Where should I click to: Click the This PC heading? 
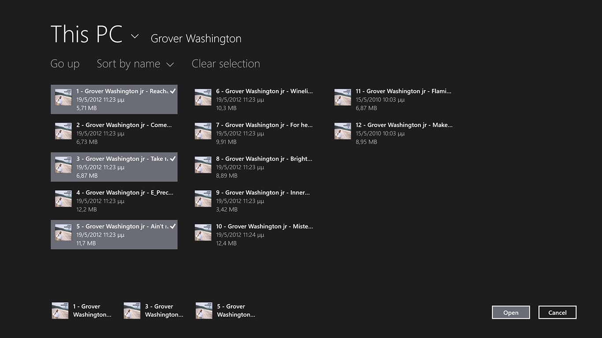(86, 34)
